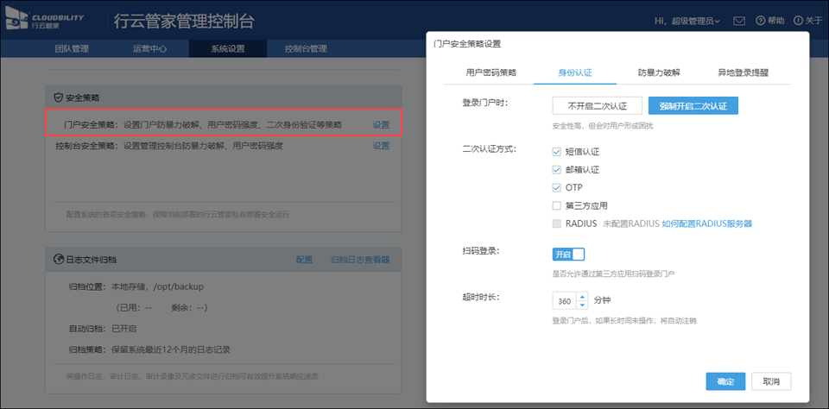Increase timeout with the up arrow

[x=581, y=297]
